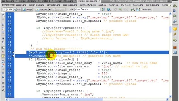Open the Assets panel icon
Screen dimensions: 179x101
pos(175,52)
